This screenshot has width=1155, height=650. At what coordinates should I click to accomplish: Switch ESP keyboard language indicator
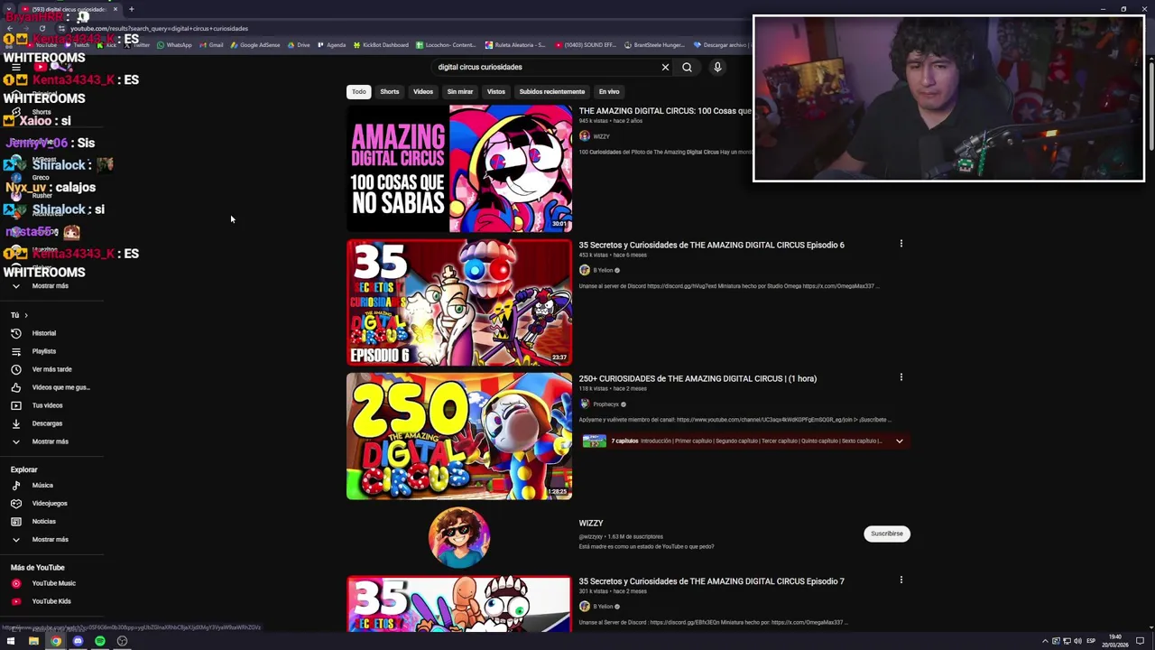(1091, 641)
